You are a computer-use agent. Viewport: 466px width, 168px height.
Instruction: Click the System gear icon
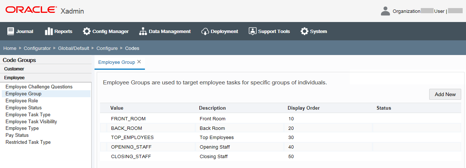point(304,31)
